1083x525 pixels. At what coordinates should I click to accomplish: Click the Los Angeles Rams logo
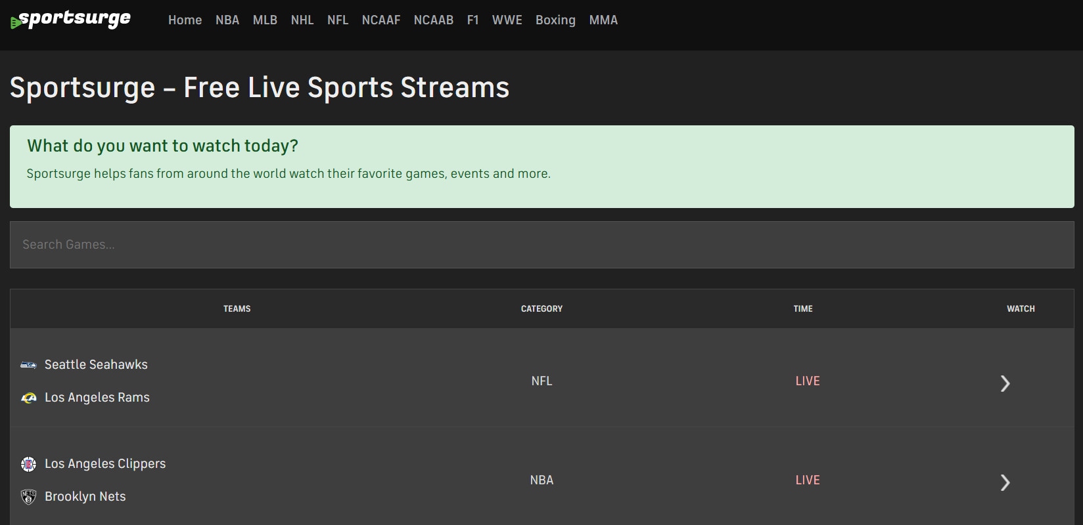(28, 398)
